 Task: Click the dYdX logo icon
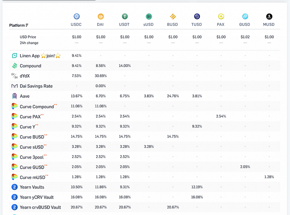tap(14, 76)
